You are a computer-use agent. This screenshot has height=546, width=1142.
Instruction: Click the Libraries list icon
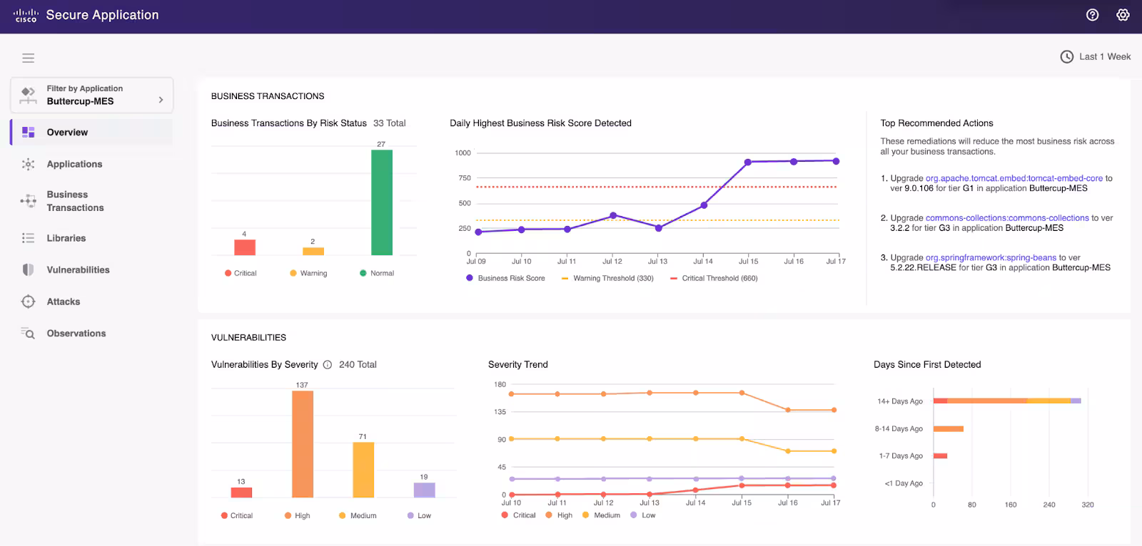click(x=28, y=238)
